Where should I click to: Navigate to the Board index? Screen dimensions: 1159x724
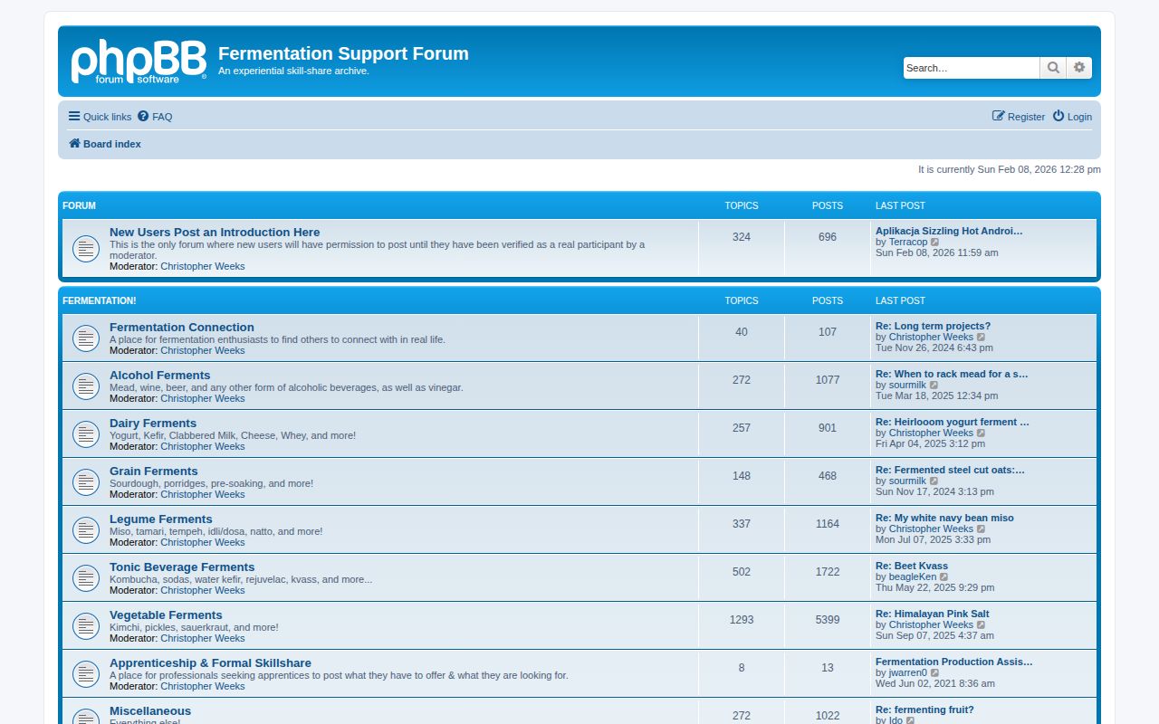112,143
